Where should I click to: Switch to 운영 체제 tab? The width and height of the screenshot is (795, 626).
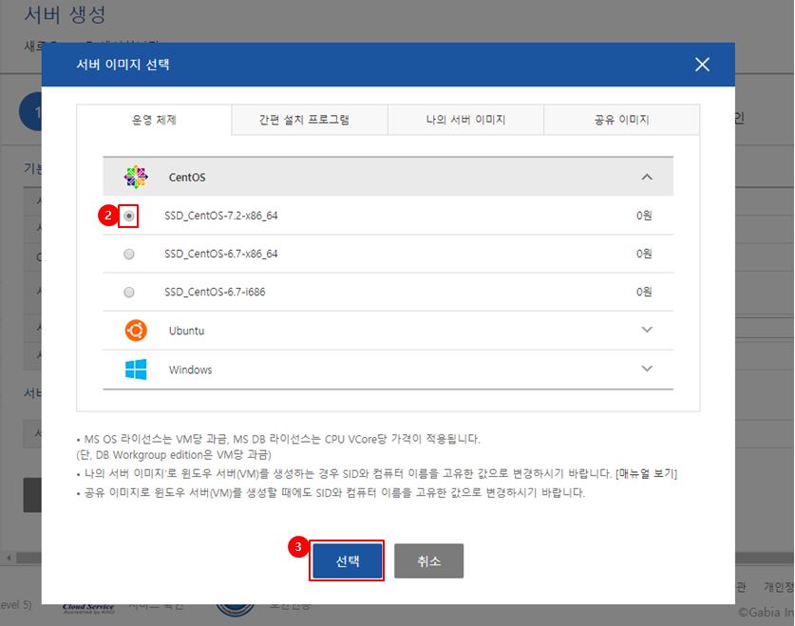tap(154, 120)
